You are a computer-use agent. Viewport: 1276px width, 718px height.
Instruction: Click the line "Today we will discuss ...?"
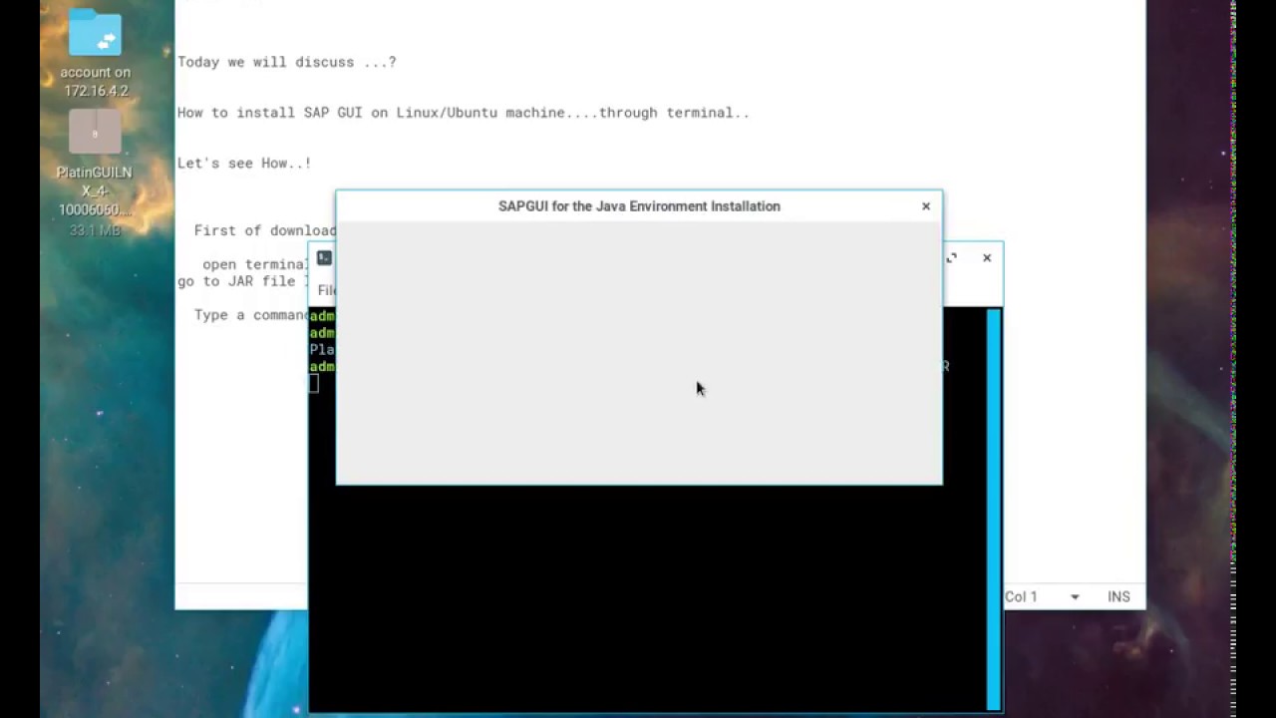pyautogui.click(x=287, y=62)
